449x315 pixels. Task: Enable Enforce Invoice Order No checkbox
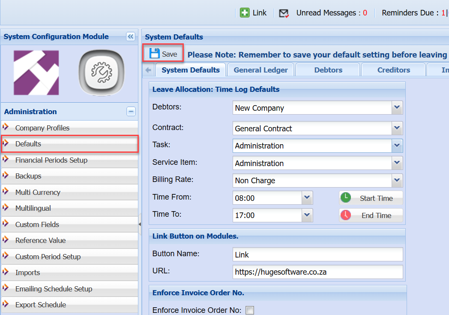pos(249,310)
